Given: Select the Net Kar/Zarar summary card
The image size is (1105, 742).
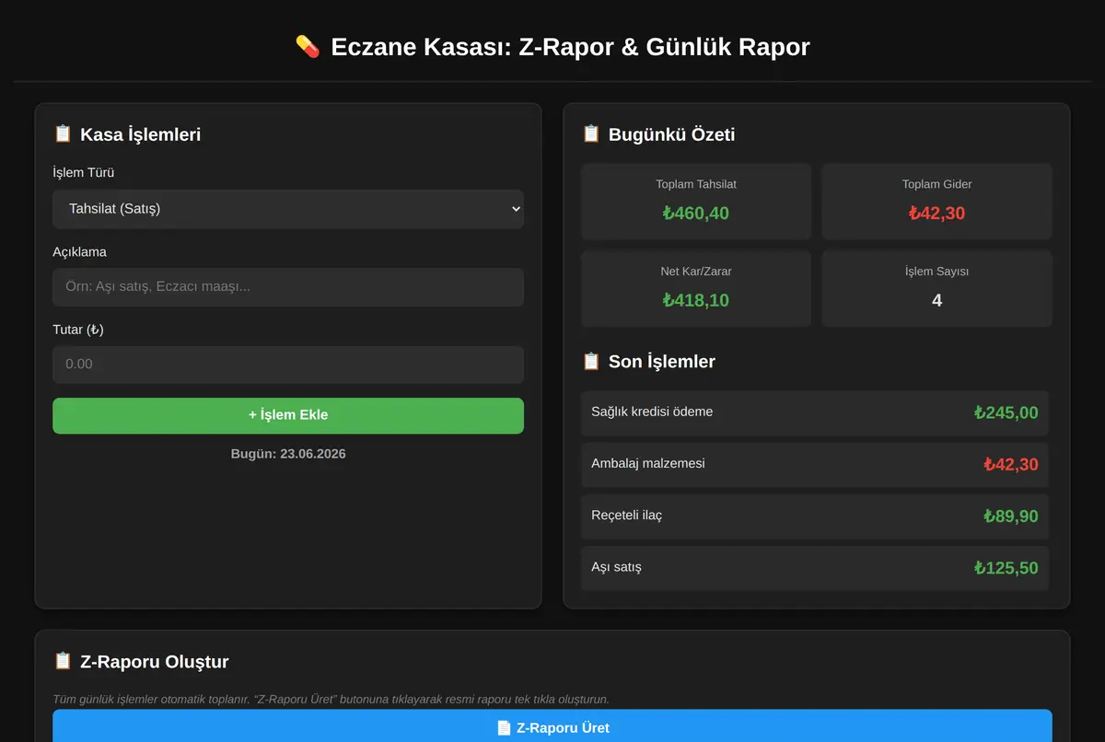Looking at the screenshot, I should tap(696, 288).
